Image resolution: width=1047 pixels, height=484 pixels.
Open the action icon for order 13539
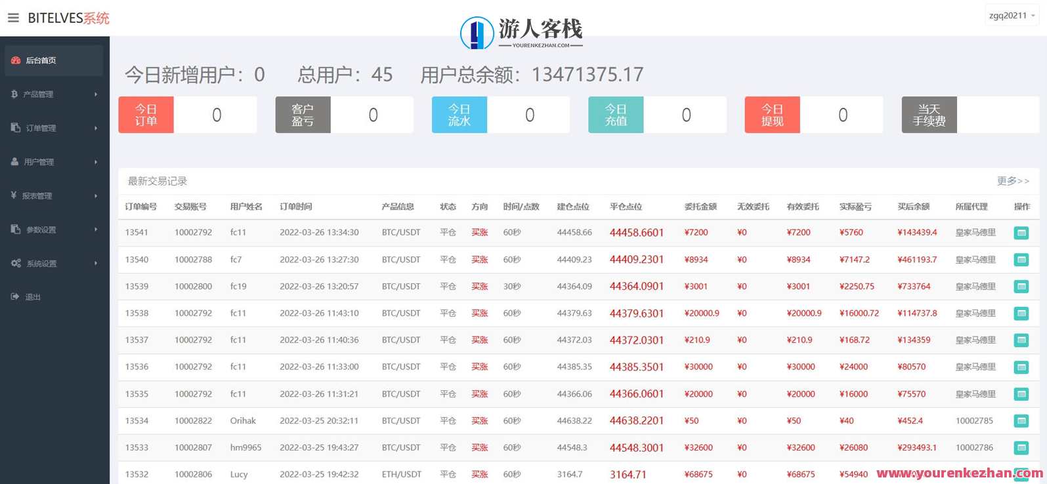[x=1021, y=287]
